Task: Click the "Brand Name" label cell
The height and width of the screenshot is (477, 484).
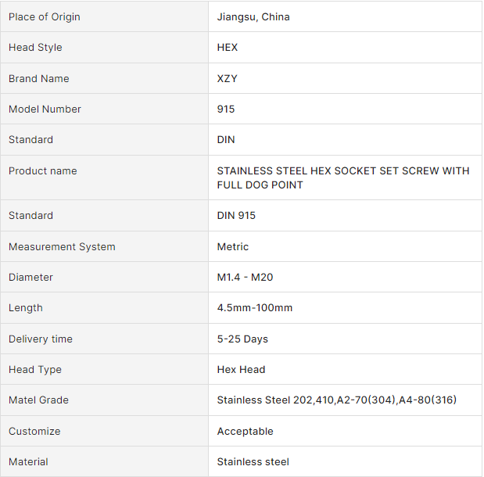Action: click(x=39, y=78)
